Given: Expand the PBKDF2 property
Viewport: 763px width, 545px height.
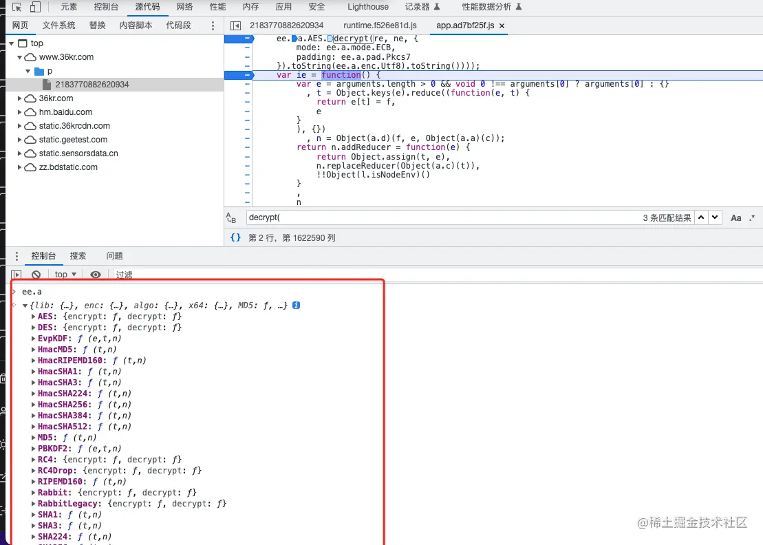Looking at the screenshot, I should pos(34,449).
